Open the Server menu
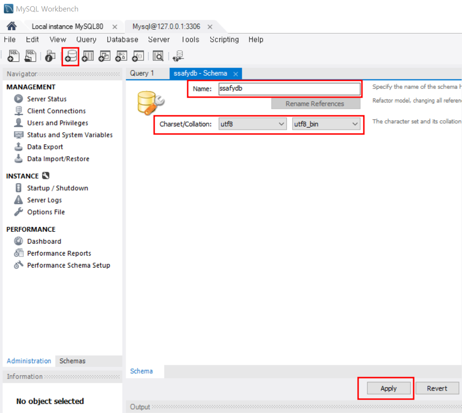The image size is (462, 413). (159, 39)
